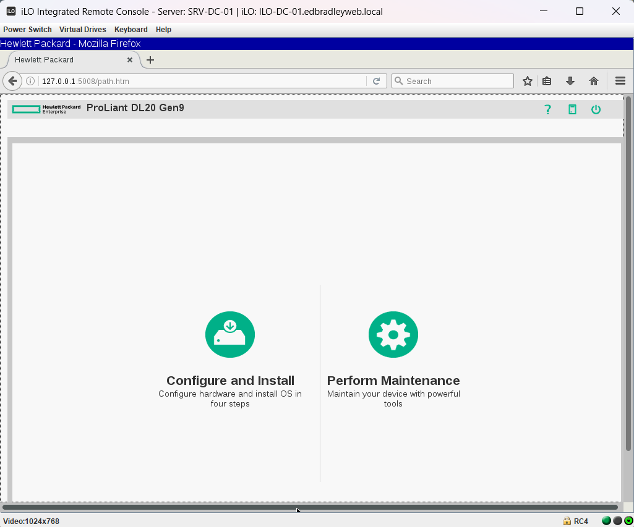Open Firefox bookmarks dropdown
This screenshot has height=527, width=634.
[547, 80]
